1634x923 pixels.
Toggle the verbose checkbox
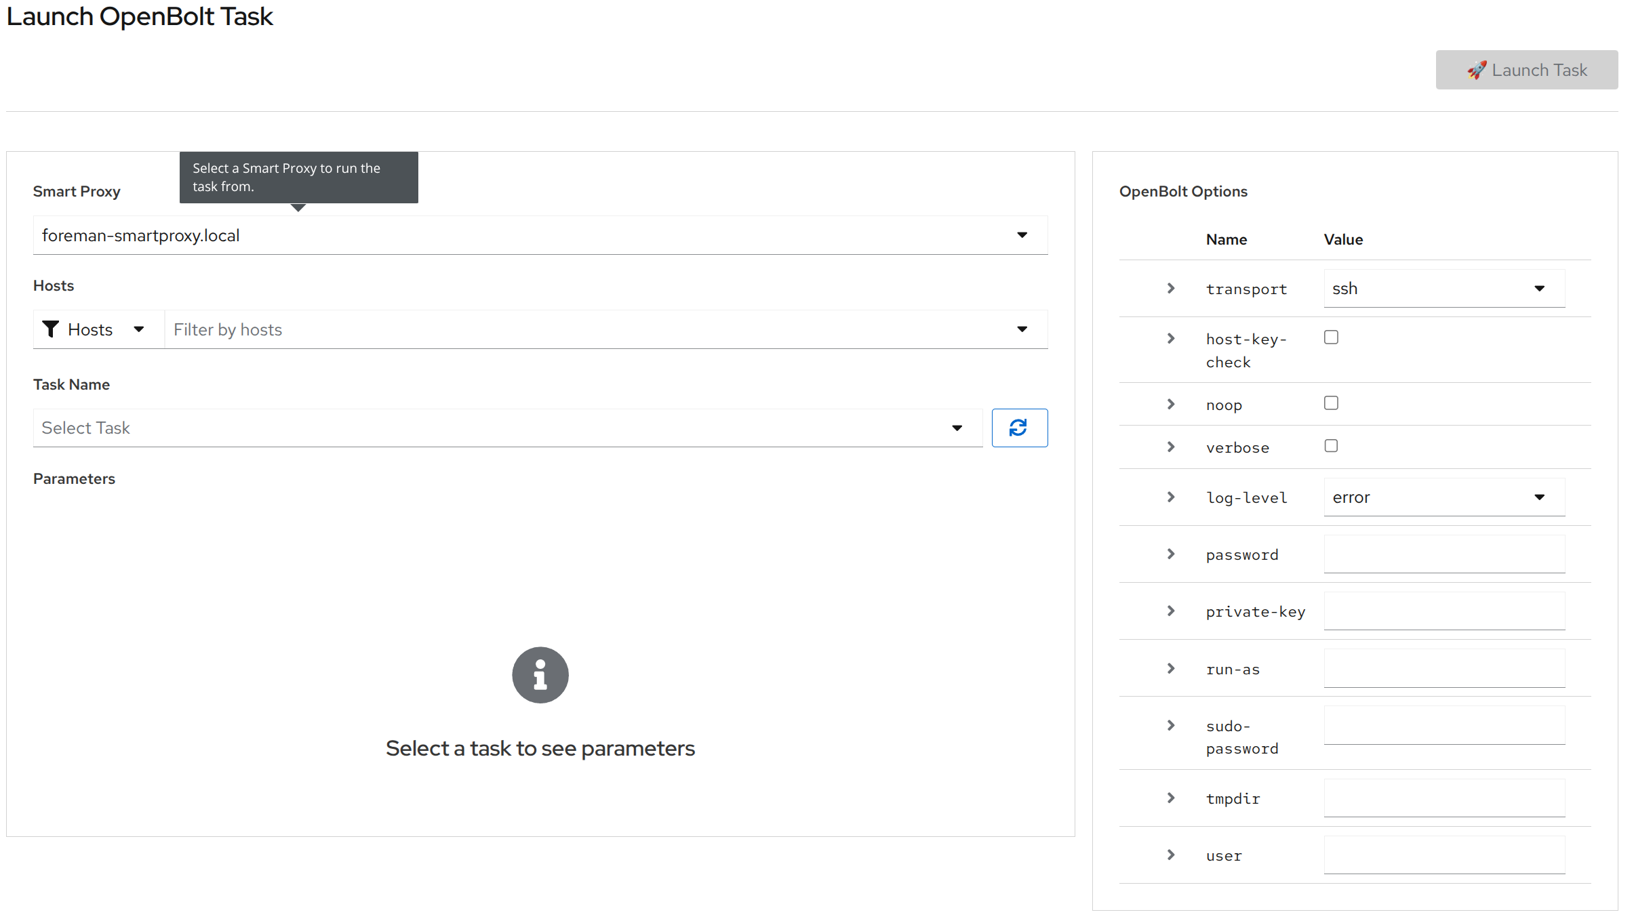pyautogui.click(x=1331, y=446)
